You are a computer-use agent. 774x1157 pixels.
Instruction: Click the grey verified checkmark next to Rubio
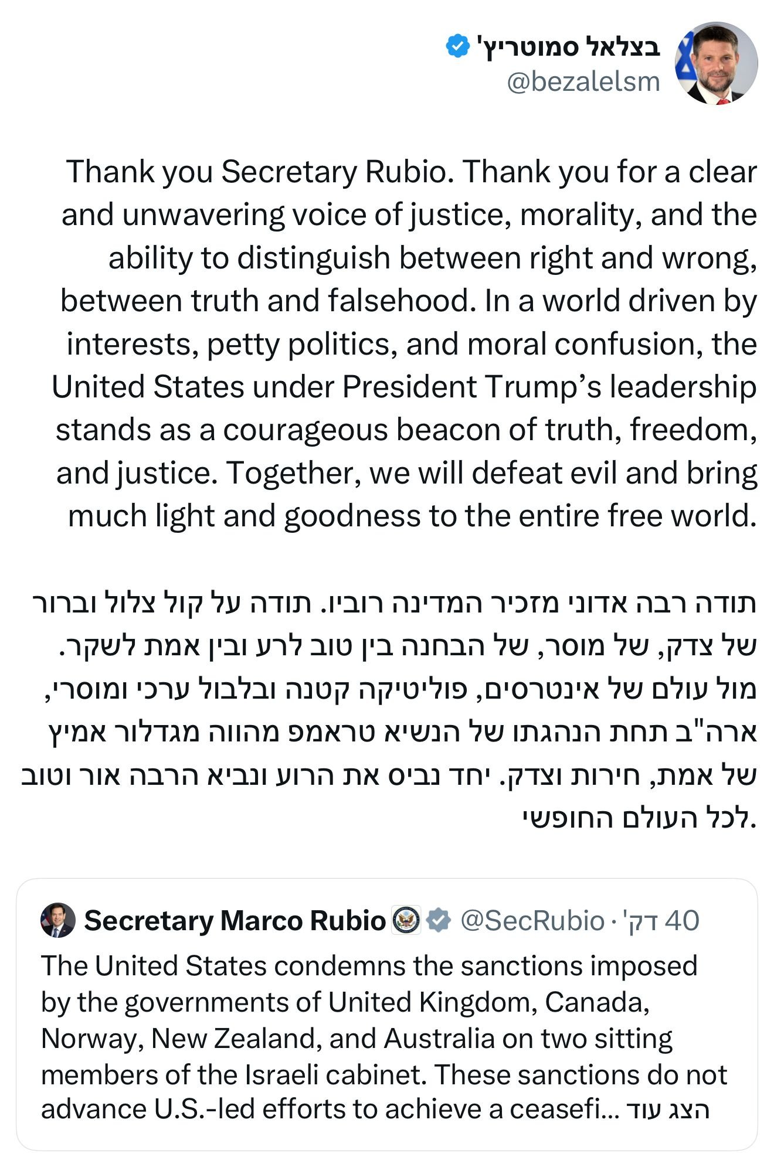tap(438, 920)
